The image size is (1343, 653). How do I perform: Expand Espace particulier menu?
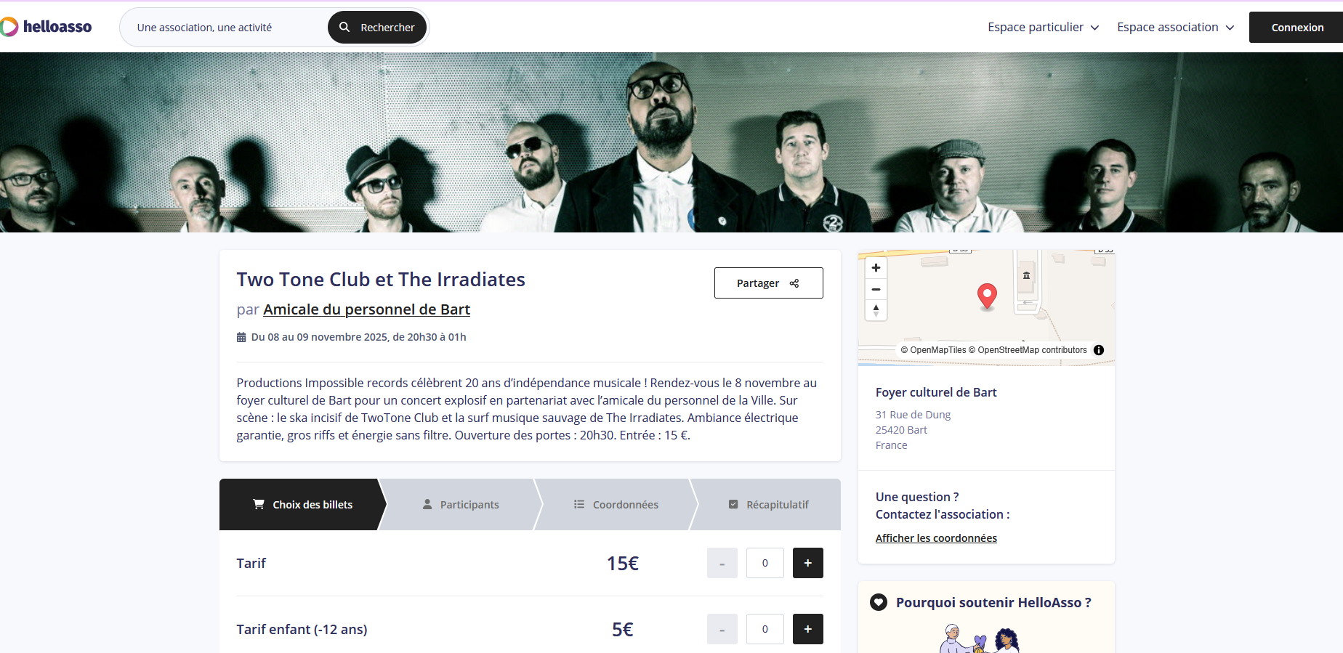(x=1043, y=28)
